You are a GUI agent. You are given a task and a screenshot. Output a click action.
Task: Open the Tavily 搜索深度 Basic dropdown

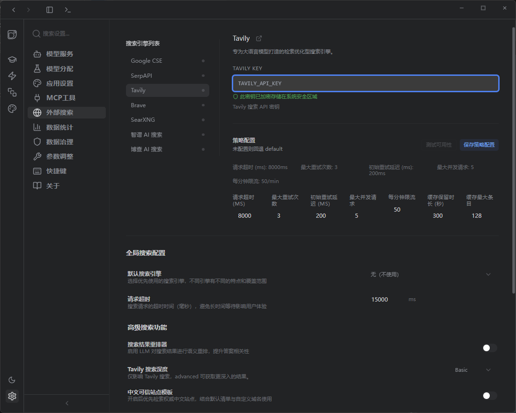[x=473, y=370]
